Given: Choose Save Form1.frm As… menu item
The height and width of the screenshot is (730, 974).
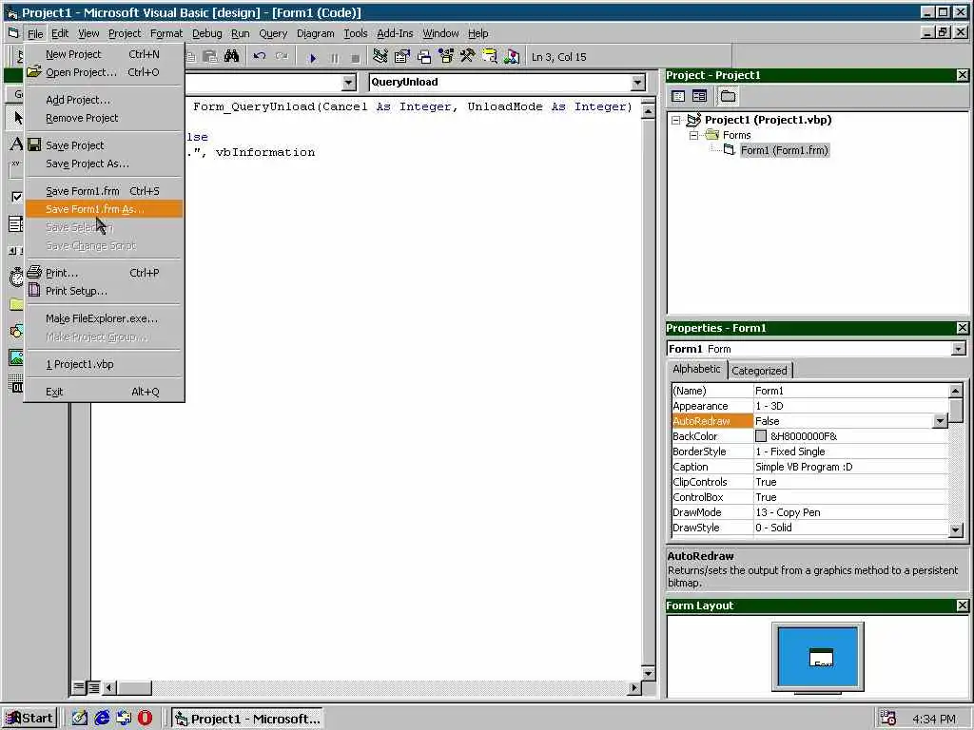Looking at the screenshot, I should [105, 209].
